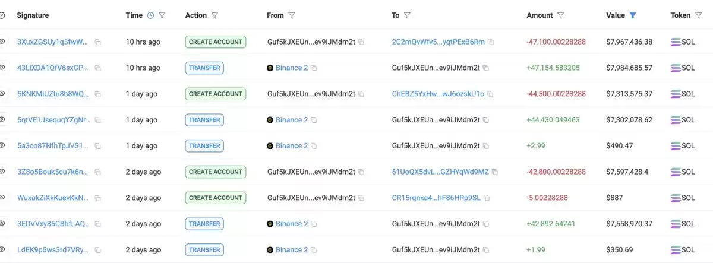Click CREATE ACCOUNT badge for WuxakZiXkKuevKkN row
This screenshot has width=713, height=263.
tap(216, 198)
